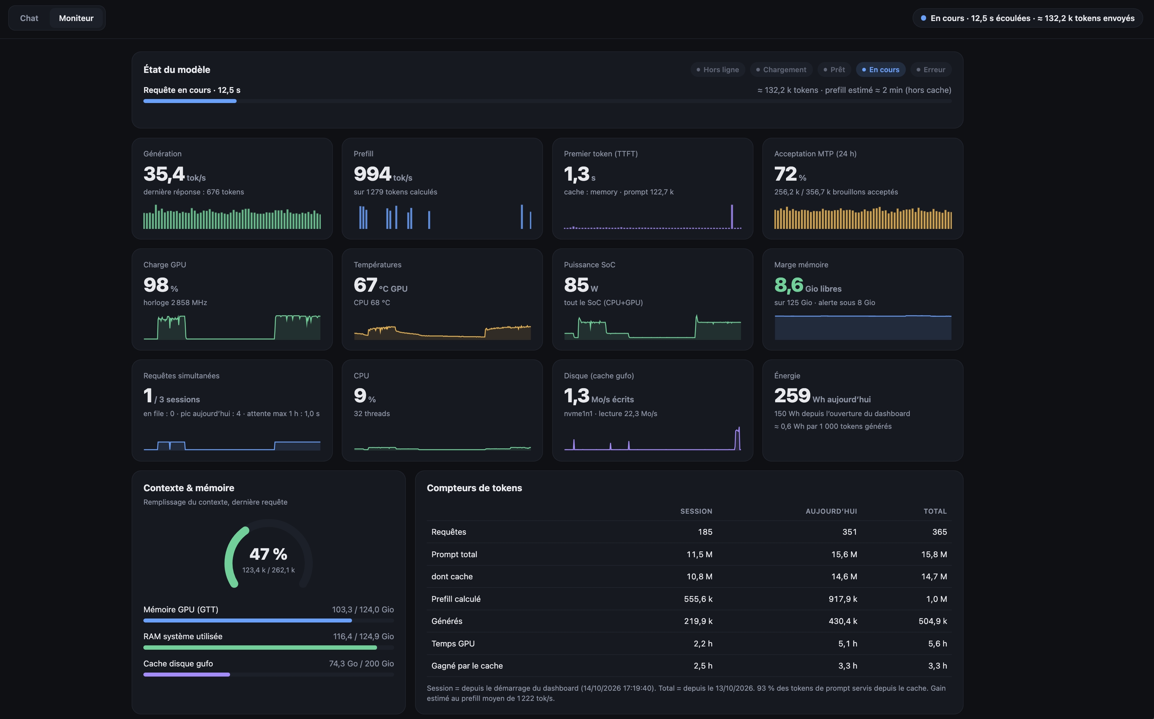1154x719 pixels.
Task: Click the Mémoire GPU (GTT) usage bar
Action: 268,621
